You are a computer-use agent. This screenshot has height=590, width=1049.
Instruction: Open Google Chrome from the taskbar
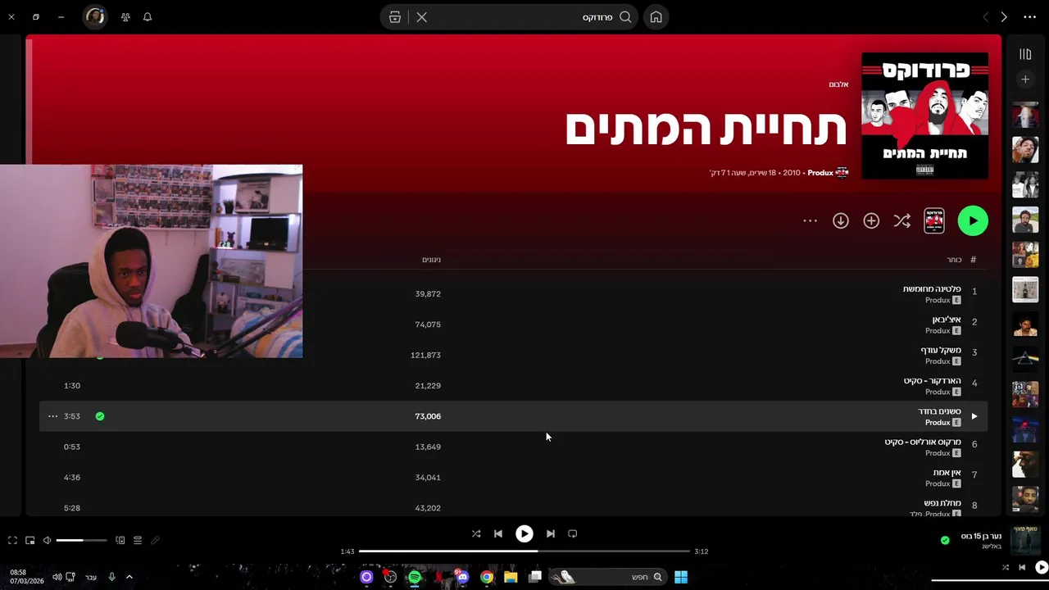[x=487, y=577]
